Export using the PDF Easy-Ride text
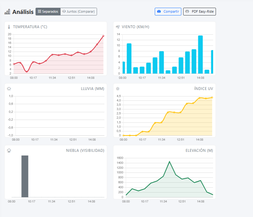 203,12
